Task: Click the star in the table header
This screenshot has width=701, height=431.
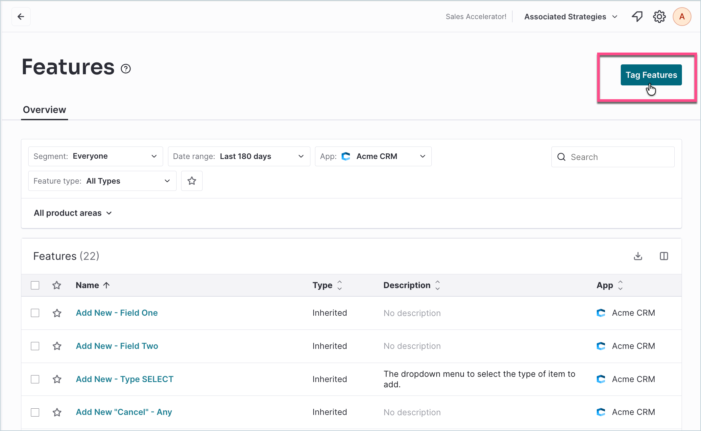Action: tap(57, 285)
